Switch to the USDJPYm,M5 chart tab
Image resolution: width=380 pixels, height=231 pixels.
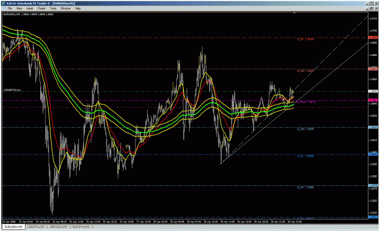click(36, 227)
